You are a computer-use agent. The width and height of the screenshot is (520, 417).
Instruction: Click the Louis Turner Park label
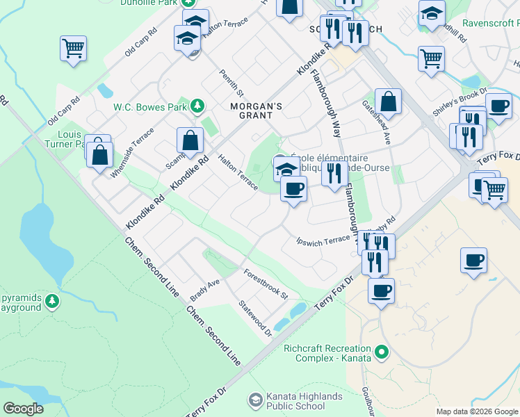[65, 139]
